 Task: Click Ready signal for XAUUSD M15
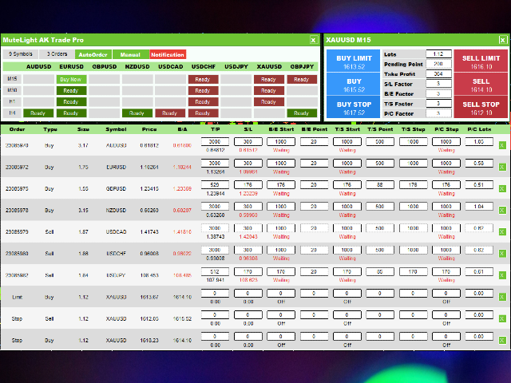point(269,80)
